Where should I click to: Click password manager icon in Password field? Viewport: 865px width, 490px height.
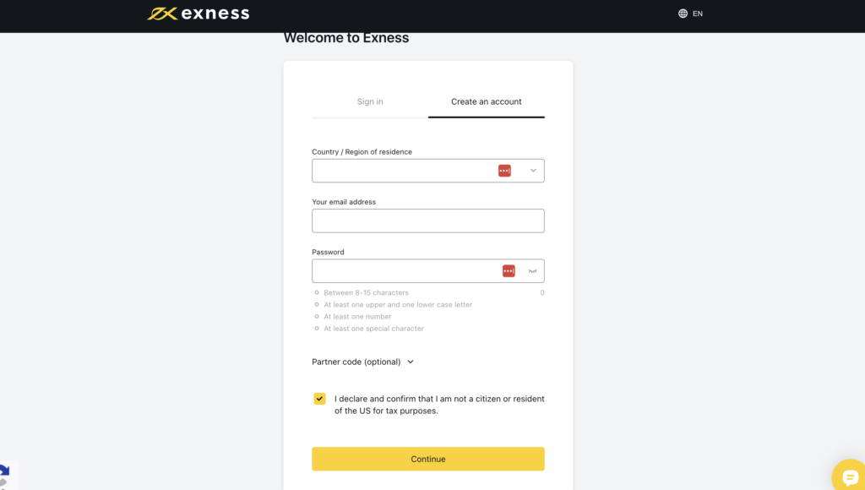click(509, 271)
